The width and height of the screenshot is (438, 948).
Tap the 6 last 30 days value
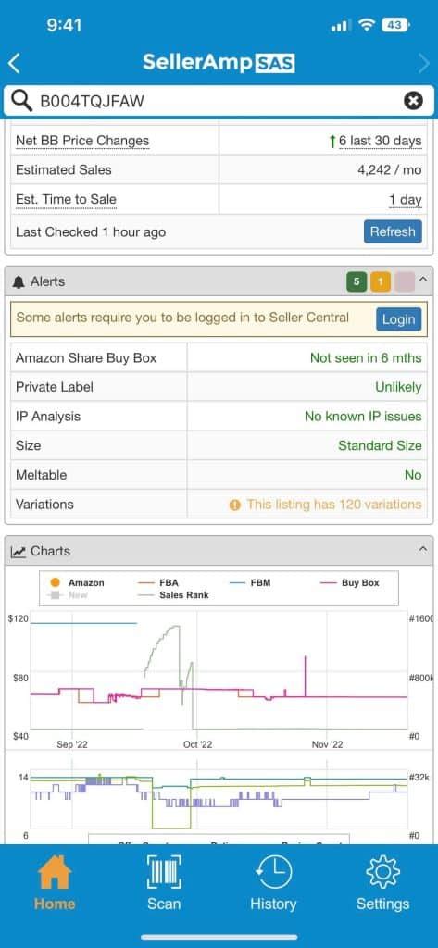[x=380, y=141]
